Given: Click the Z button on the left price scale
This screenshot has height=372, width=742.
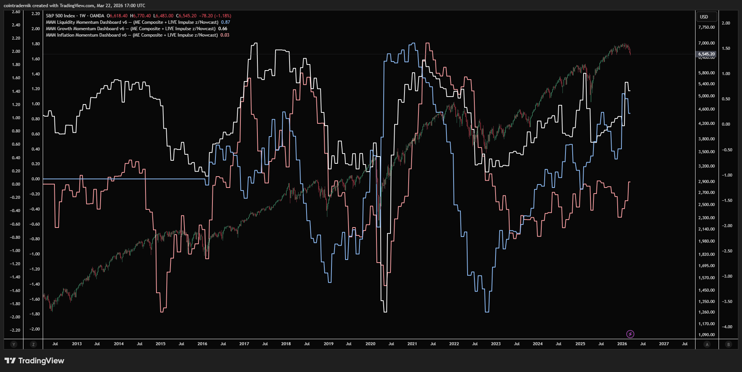Looking at the screenshot, I should (x=33, y=344).
